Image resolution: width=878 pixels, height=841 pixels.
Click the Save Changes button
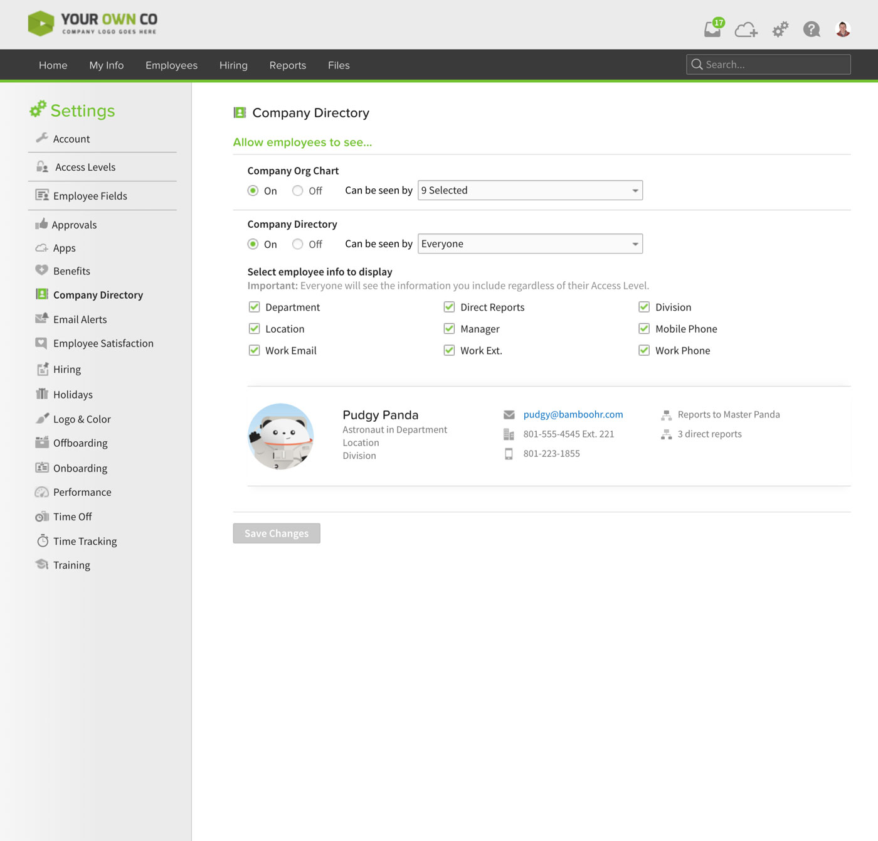point(276,533)
